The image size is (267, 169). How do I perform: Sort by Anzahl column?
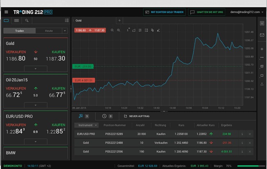[x=140, y=125]
